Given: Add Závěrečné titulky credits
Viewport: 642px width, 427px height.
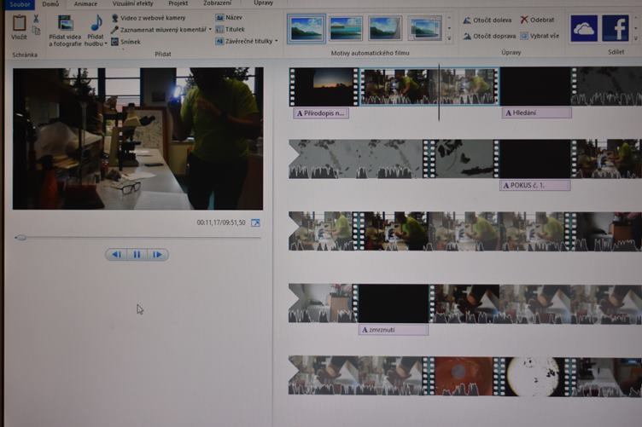Looking at the screenshot, I should (244, 41).
